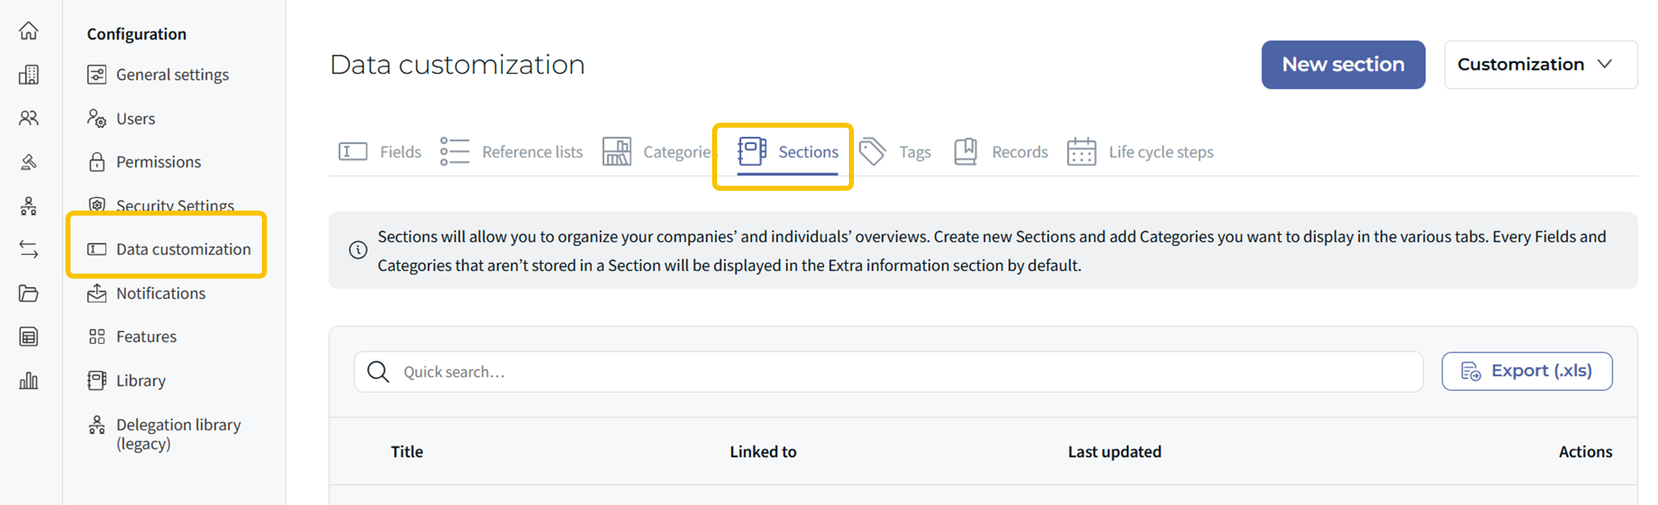Click the New section button
1658x505 pixels.
tap(1343, 65)
